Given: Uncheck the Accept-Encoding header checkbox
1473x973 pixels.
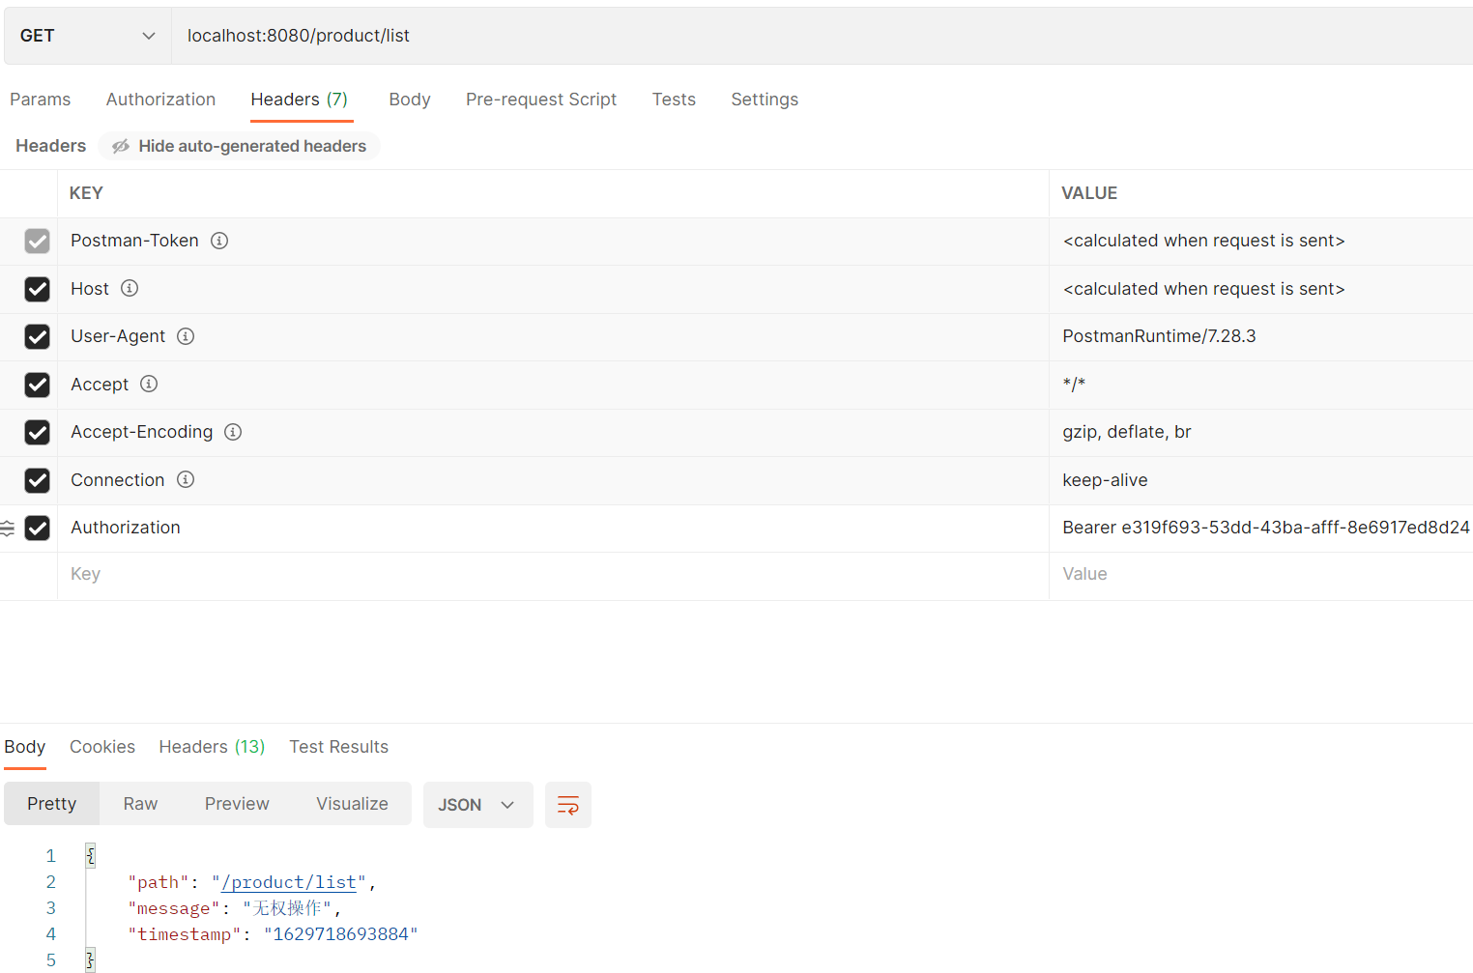Looking at the screenshot, I should tap(37, 432).
